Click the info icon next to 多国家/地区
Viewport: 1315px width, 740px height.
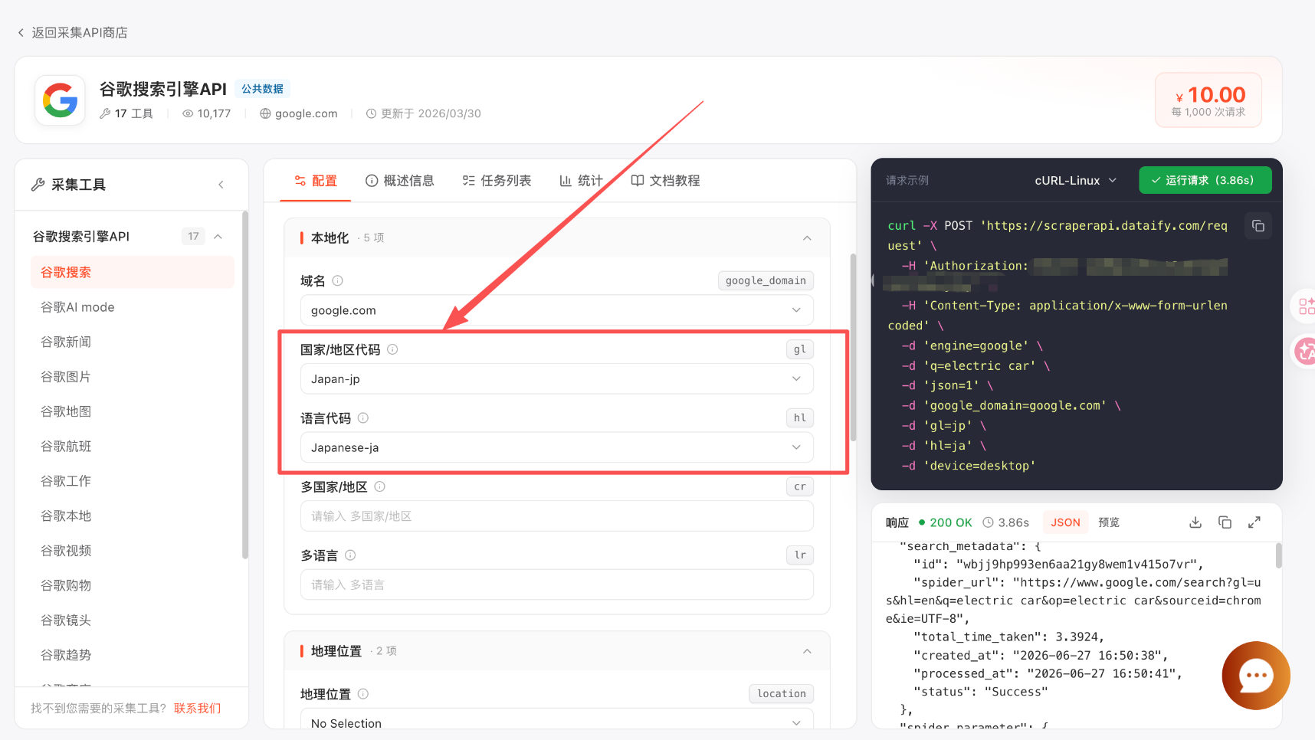coord(379,486)
